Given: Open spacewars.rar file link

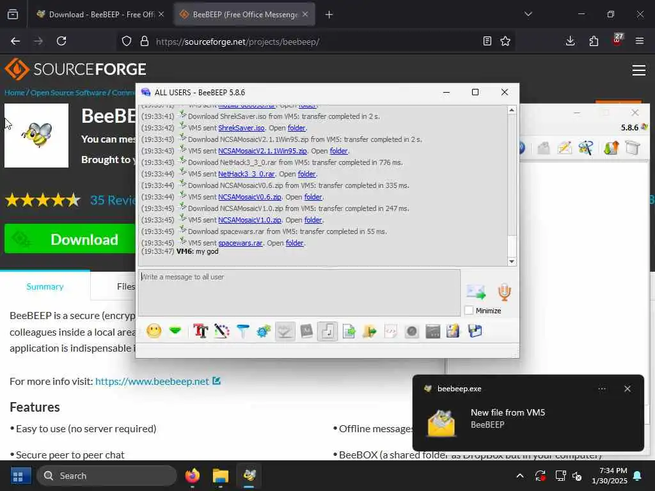Looking at the screenshot, I should [x=241, y=242].
